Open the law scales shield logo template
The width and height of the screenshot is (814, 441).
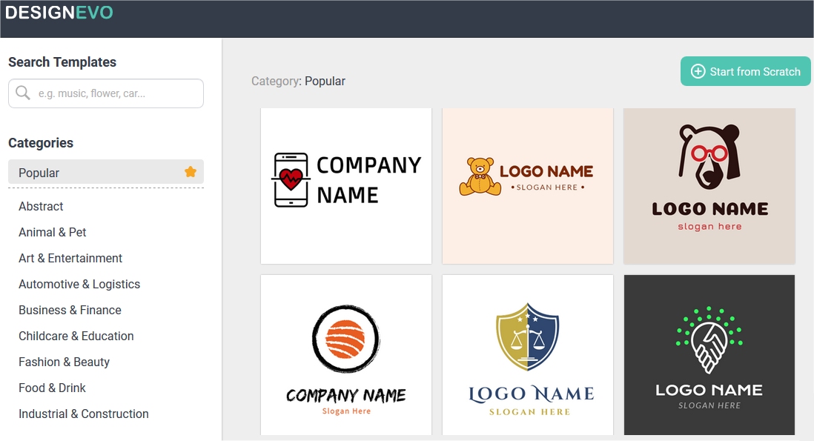click(527, 355)
